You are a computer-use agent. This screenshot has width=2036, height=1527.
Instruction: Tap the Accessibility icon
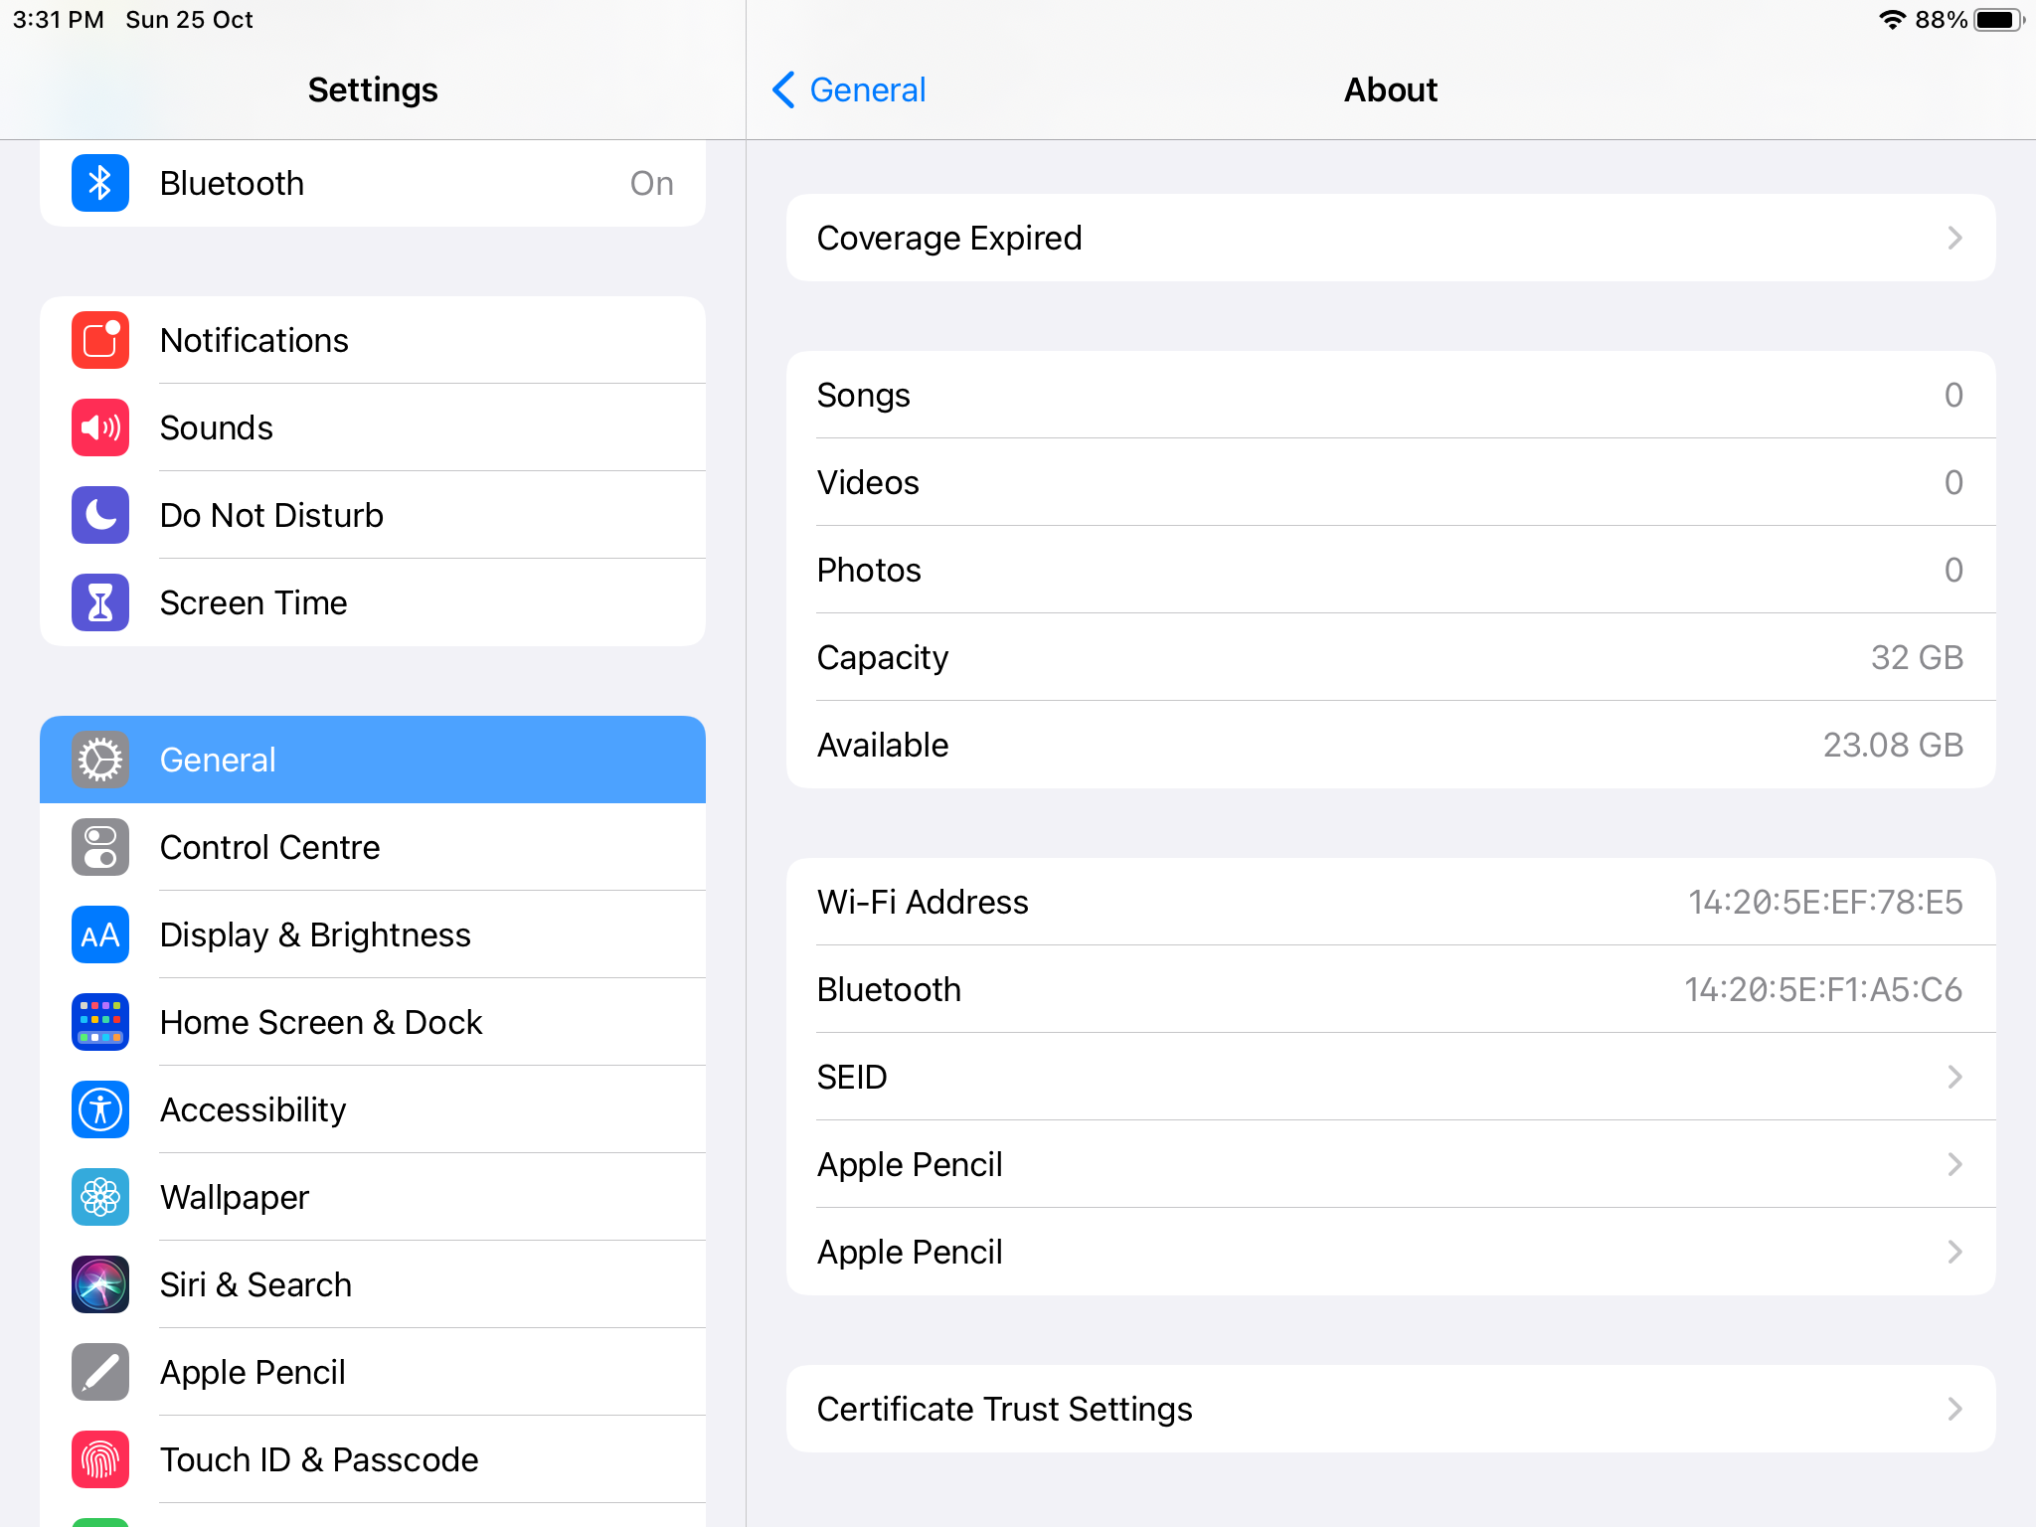pyautogui.click(x=99, y=1109)
